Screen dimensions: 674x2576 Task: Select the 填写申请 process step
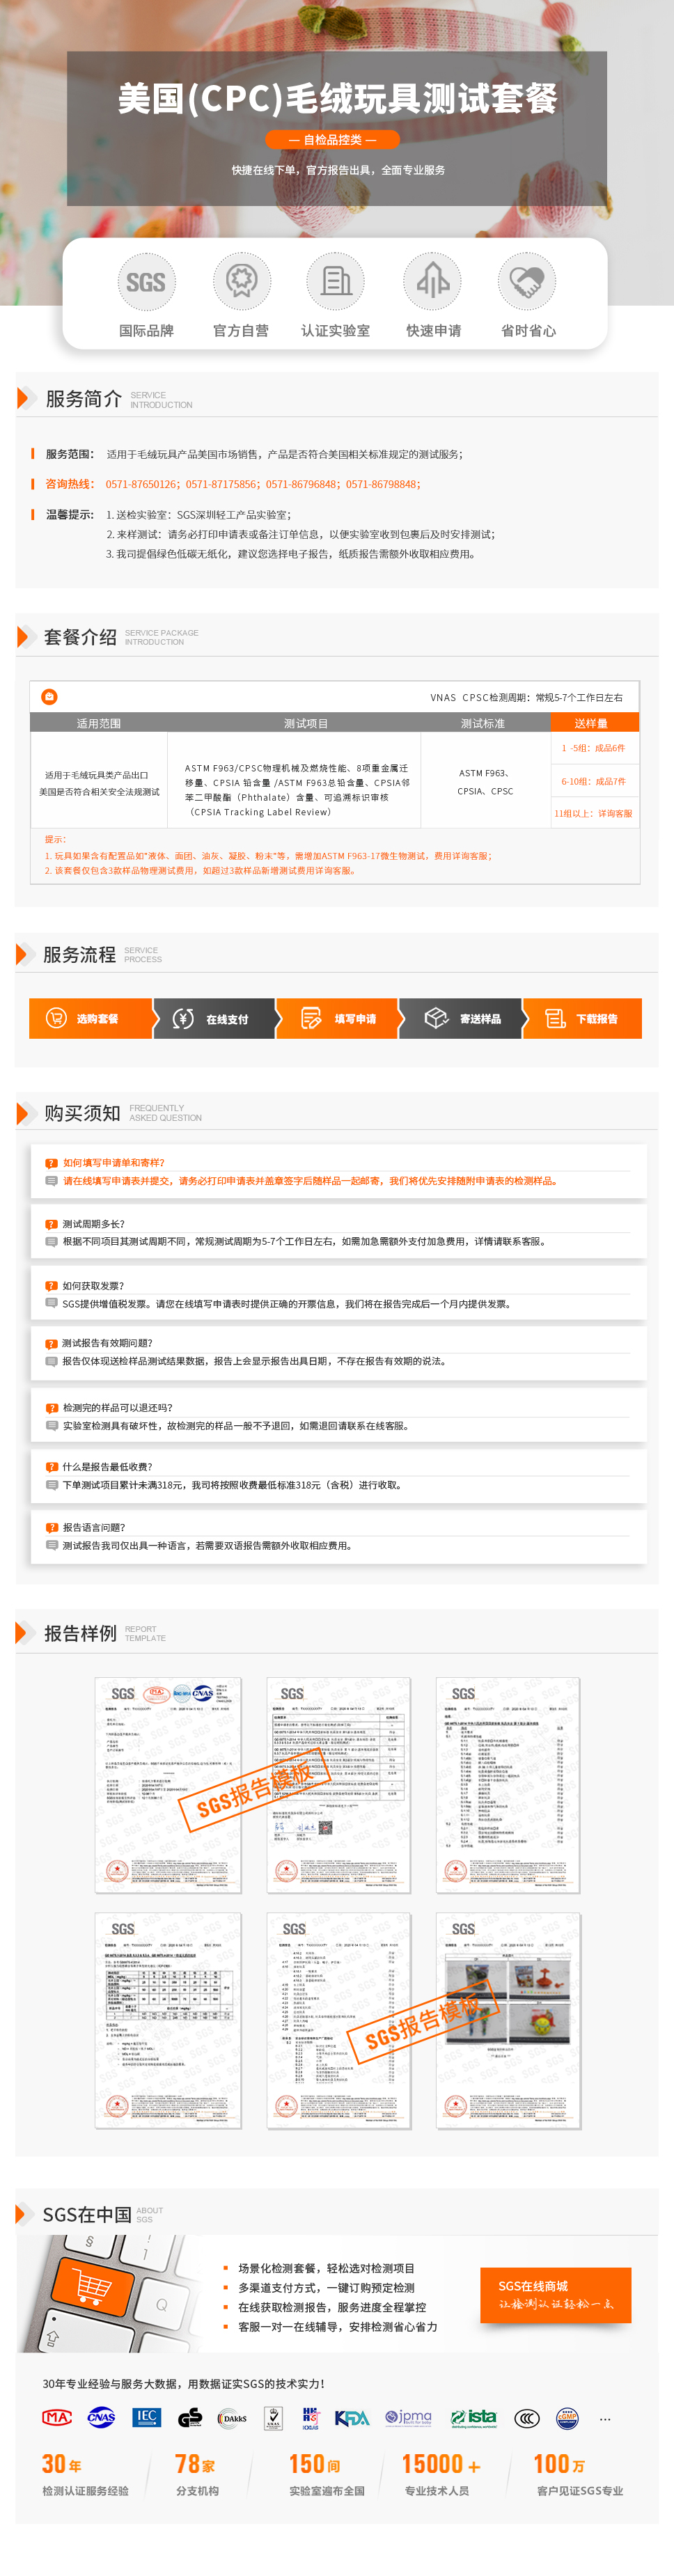click(338, 1018)
